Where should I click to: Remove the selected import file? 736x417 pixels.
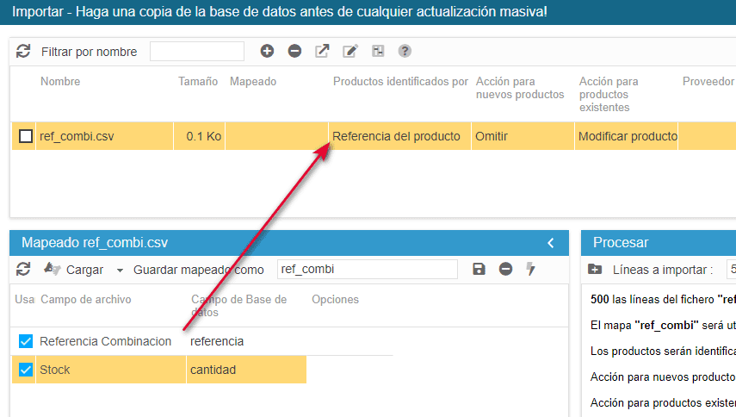point(294,52)
